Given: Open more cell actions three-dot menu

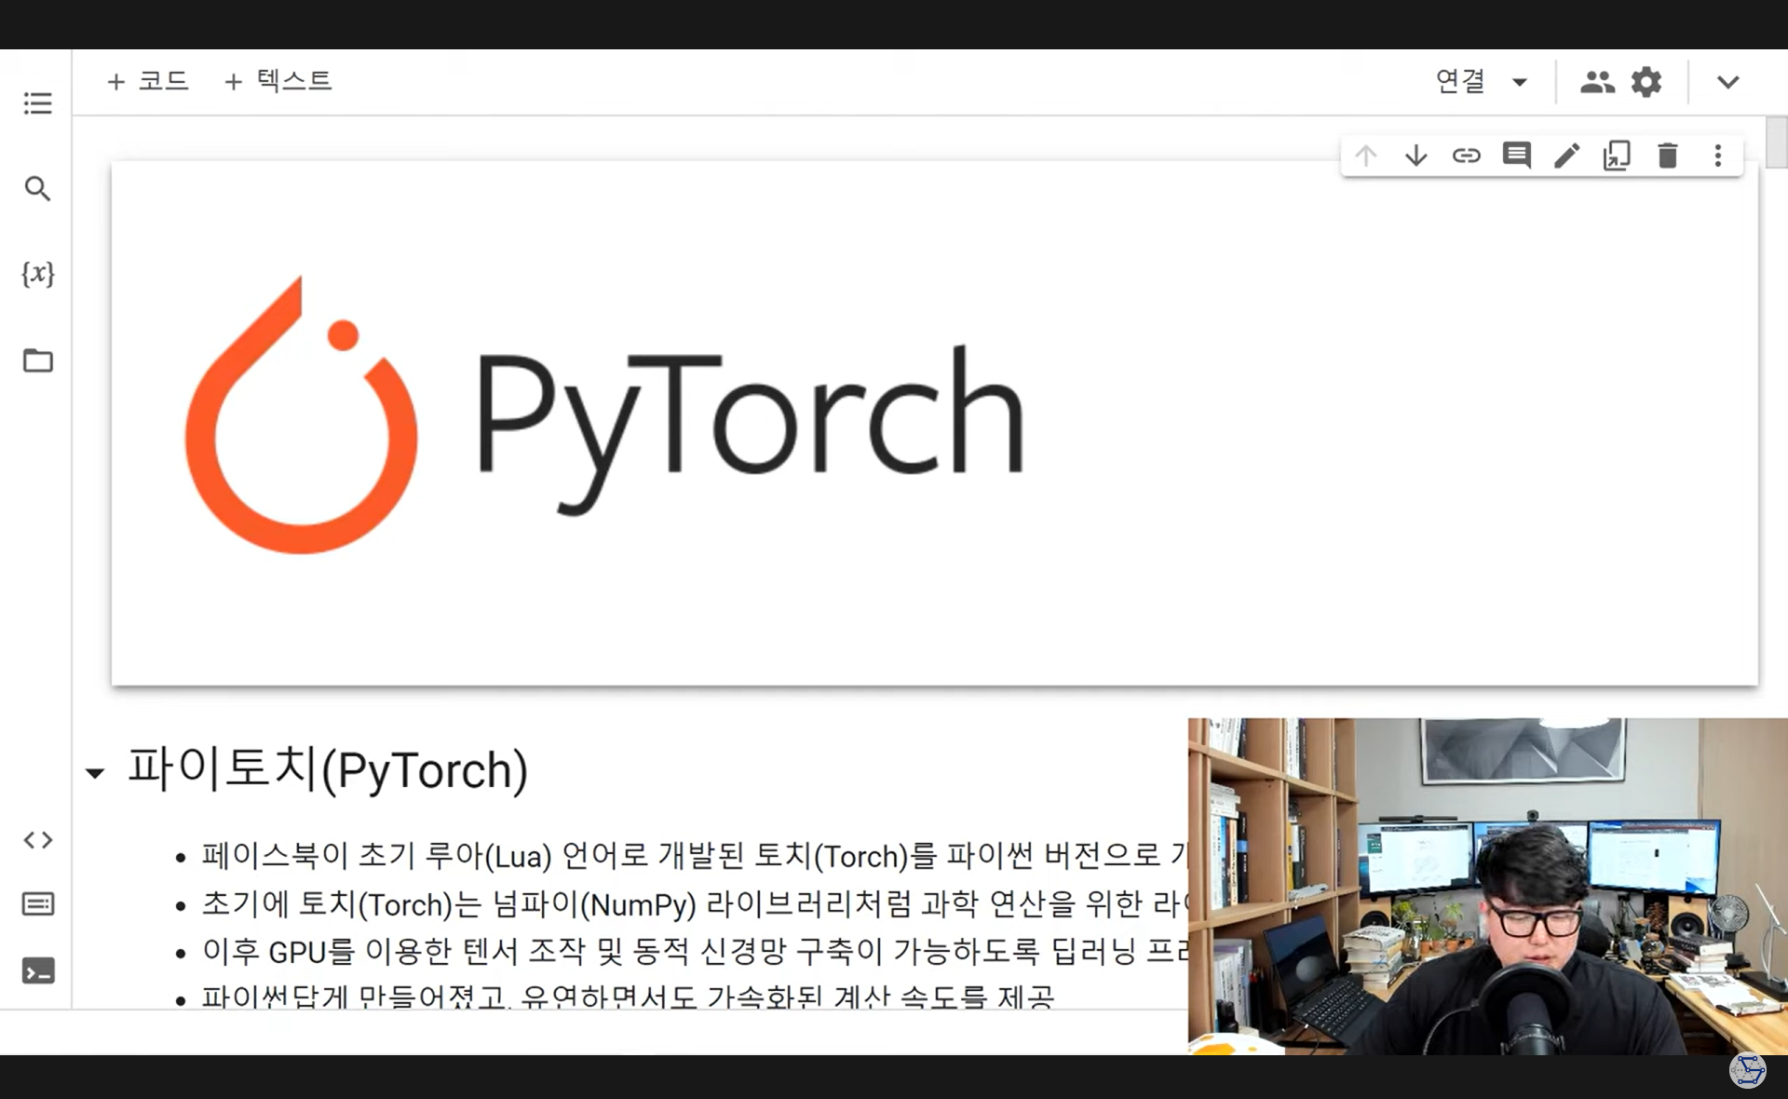Looking at the screenshot, I should (x=1717, y=156).
